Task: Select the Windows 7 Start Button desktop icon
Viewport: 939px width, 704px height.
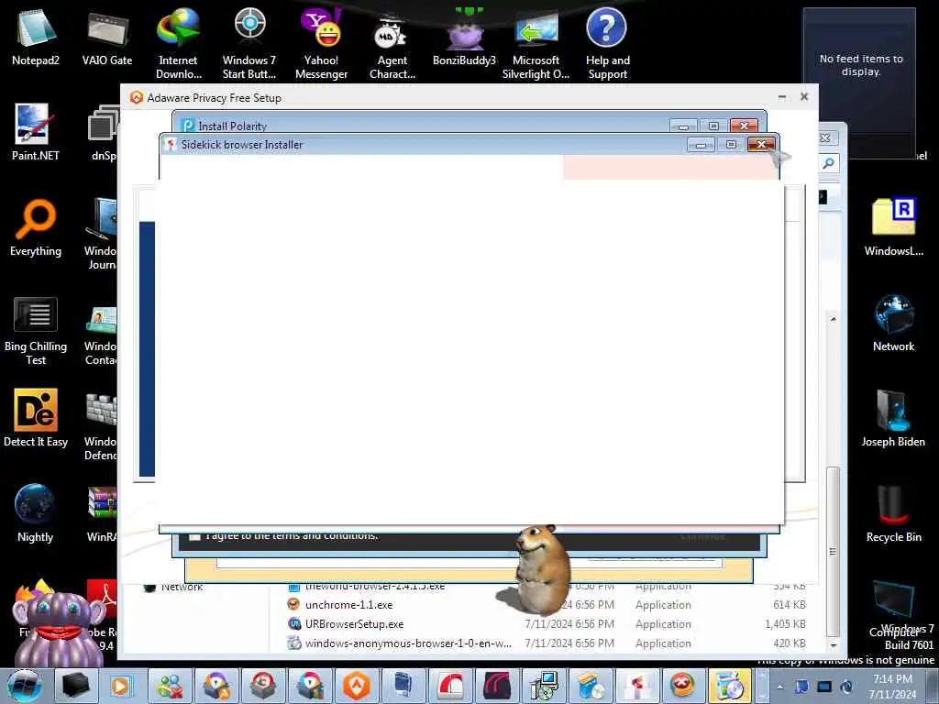Action: [249, 43]
